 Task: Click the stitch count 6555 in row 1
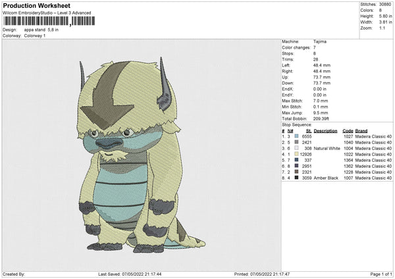[307, 136]
